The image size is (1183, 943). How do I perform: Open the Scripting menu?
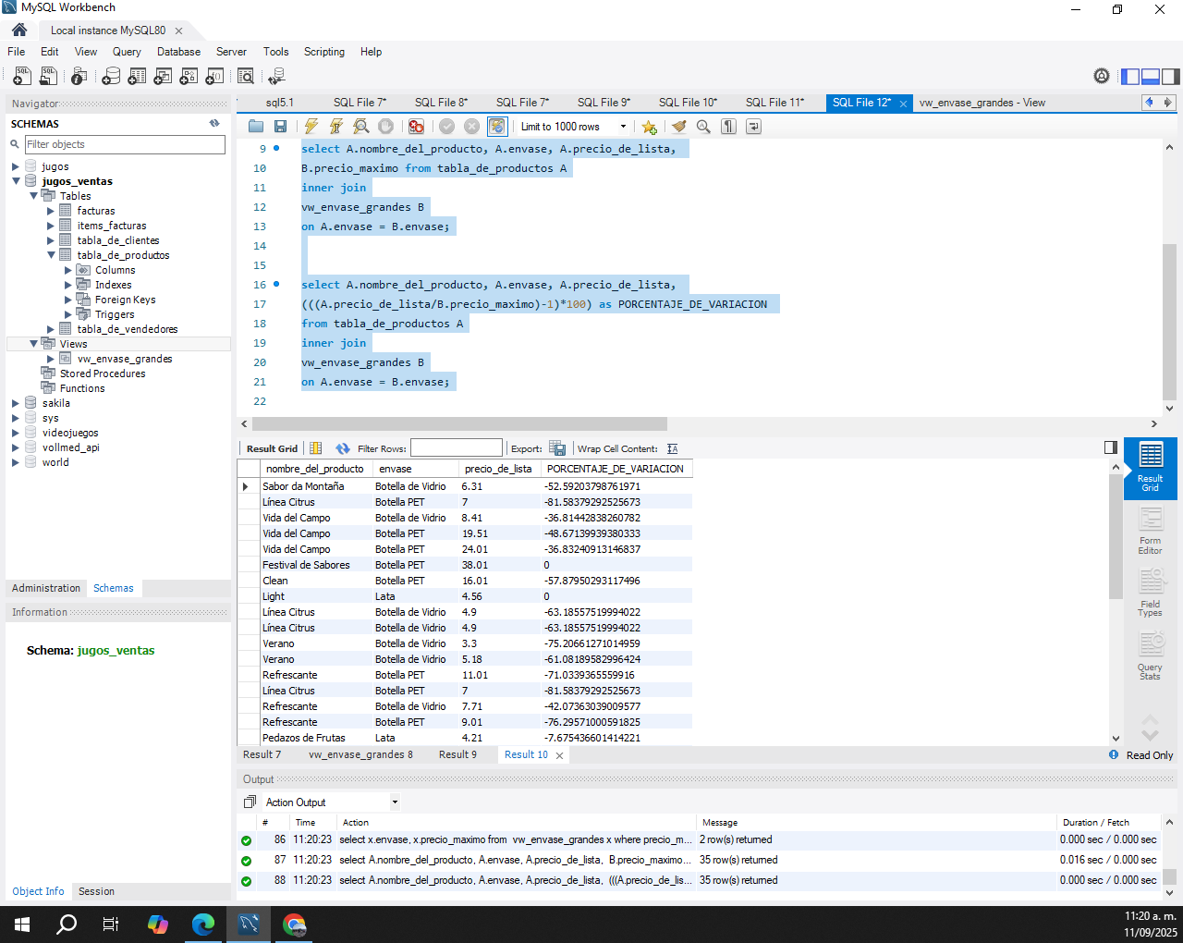pos(324,52)
